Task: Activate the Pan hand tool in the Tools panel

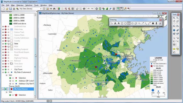Action: 174,21
